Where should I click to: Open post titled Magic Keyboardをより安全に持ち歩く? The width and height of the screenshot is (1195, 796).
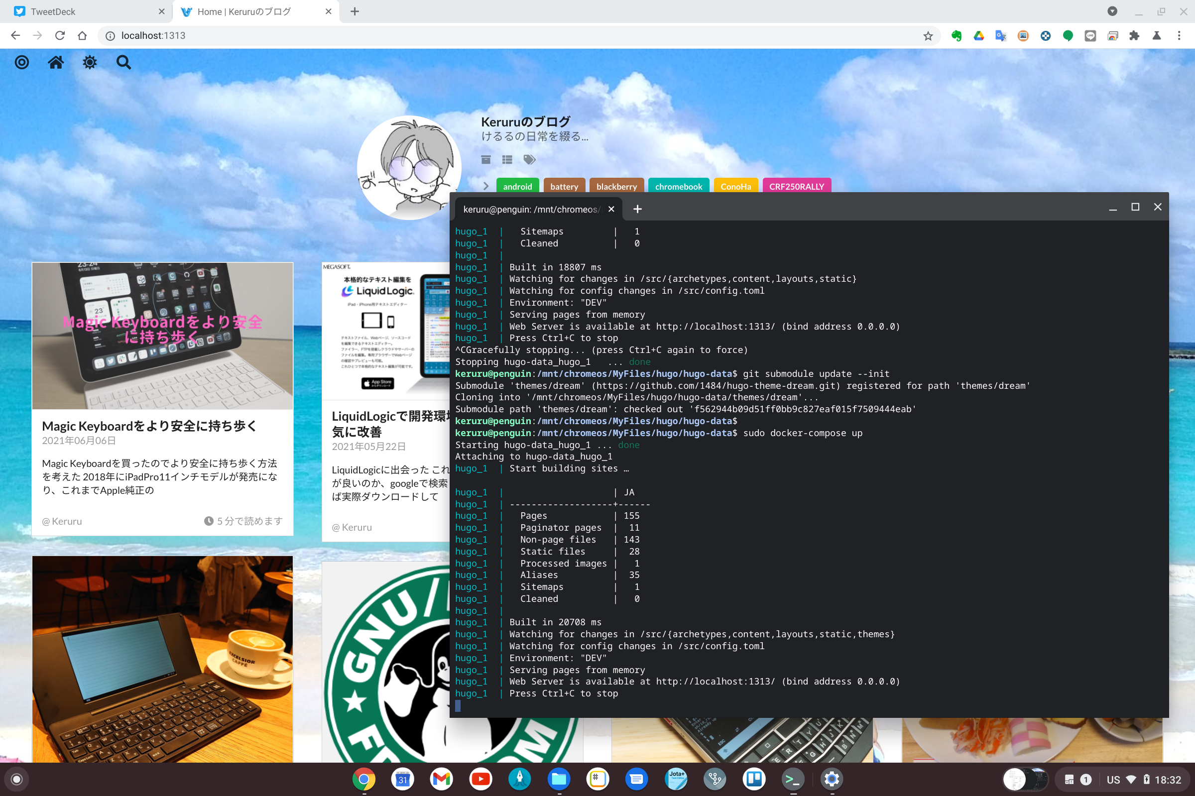tap(149, 426)
